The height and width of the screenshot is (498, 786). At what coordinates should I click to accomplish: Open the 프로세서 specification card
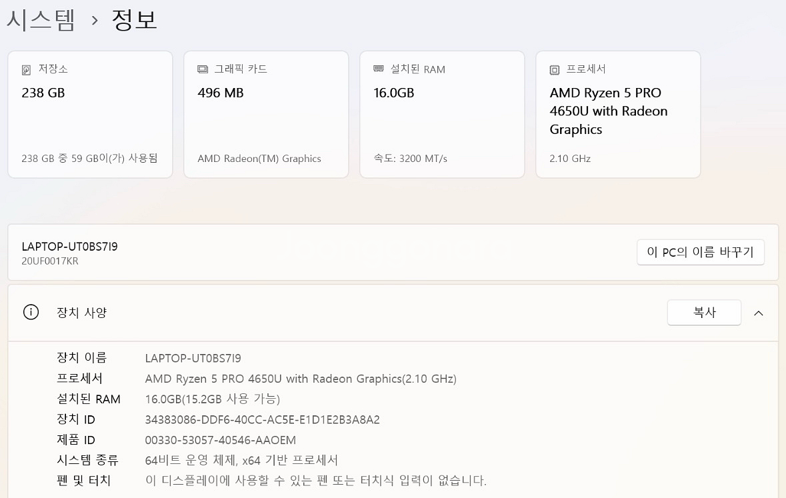tap(617, 113)
